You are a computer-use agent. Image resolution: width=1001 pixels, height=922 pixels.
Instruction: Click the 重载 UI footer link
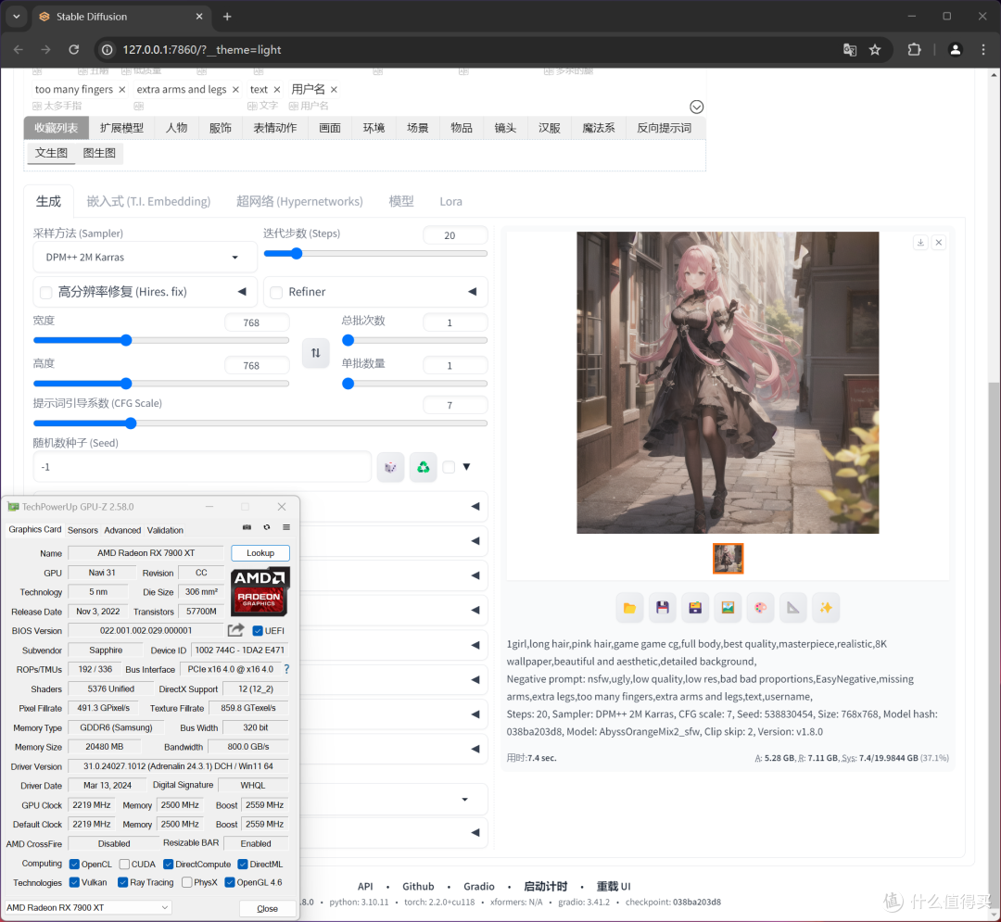point(614,886)
